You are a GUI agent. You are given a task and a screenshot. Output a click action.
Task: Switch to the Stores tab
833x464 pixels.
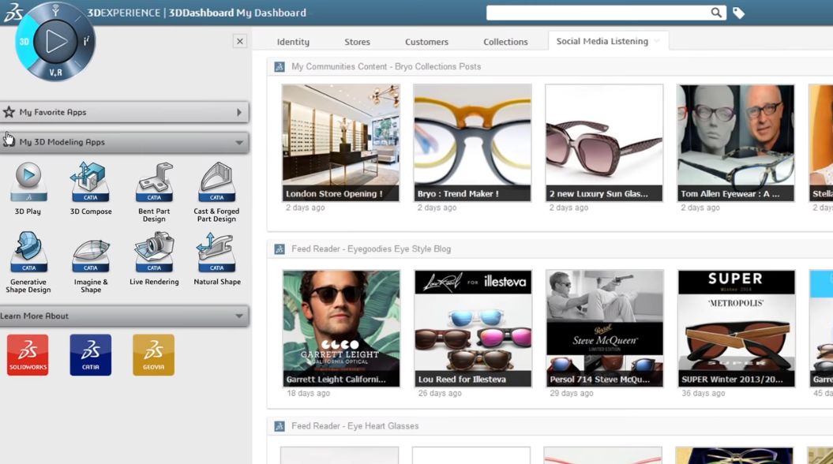357,42
